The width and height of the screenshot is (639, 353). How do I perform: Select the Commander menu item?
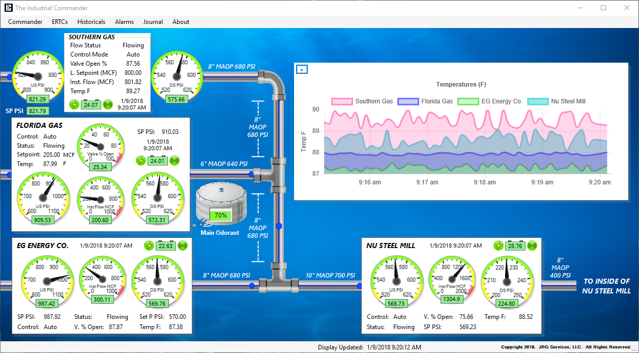pos(25,22)
